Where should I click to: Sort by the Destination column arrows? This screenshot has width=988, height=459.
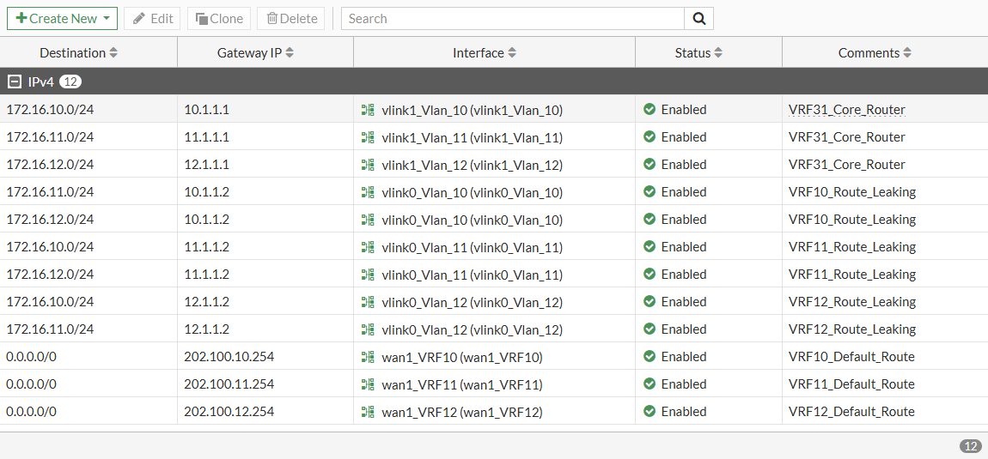113,53
